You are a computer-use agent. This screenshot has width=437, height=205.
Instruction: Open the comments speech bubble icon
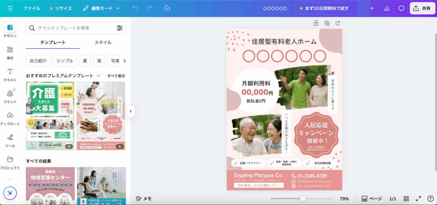(x=401, y=8)
